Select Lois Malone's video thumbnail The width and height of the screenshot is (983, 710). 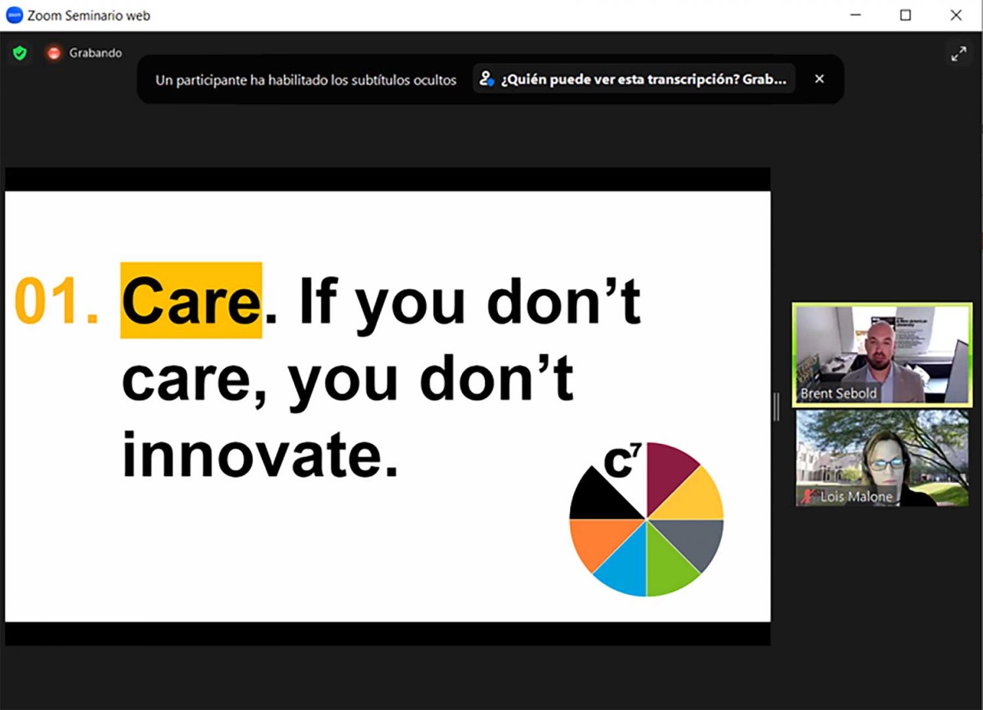tap(882, 458)
